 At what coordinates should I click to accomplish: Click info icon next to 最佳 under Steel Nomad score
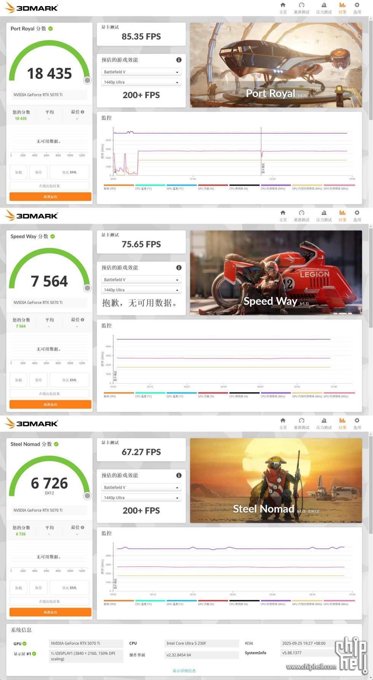tap(83, 527)
